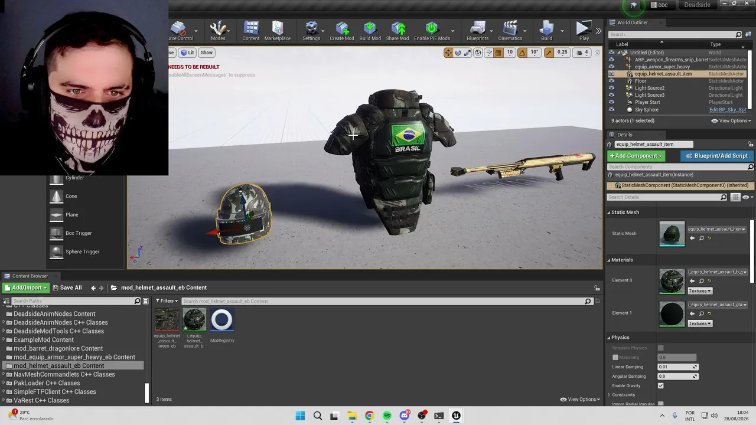
Task: Click the Build lighting toolbar icon
Action: (546, 31)
